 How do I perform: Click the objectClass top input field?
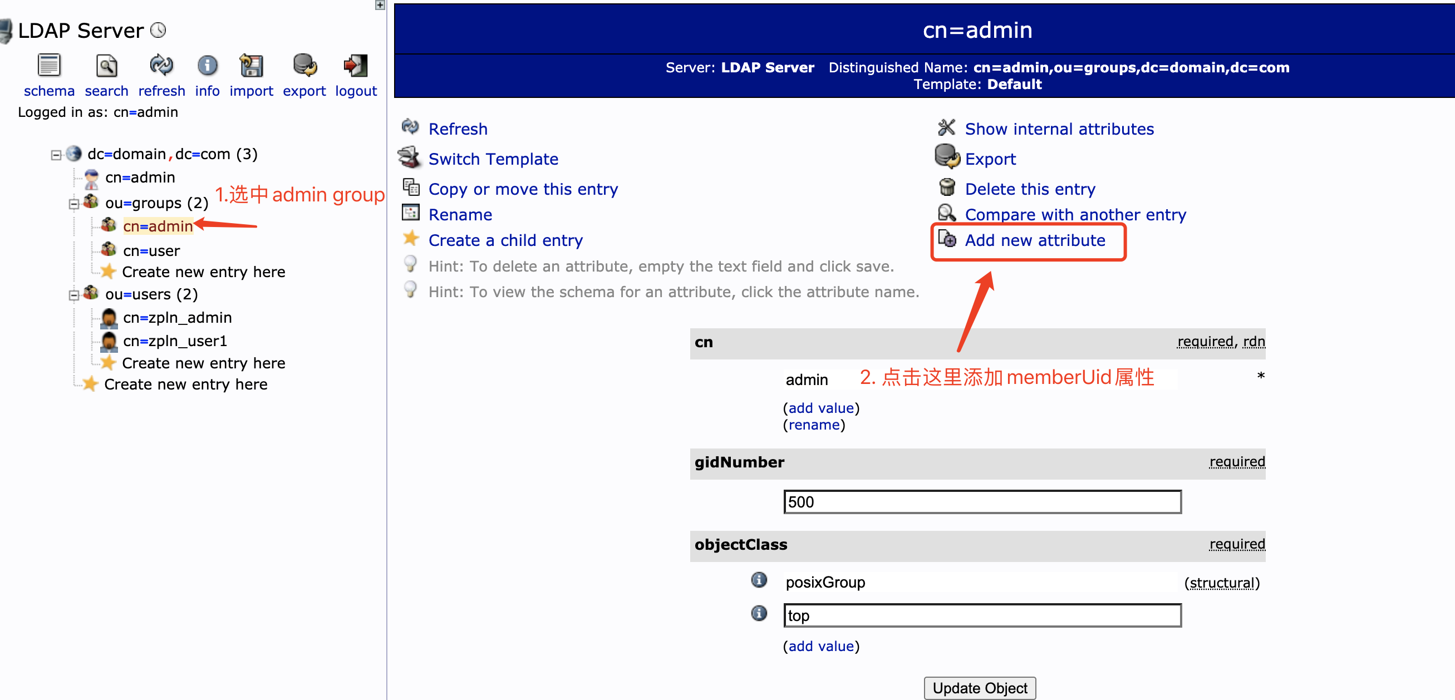982,615
